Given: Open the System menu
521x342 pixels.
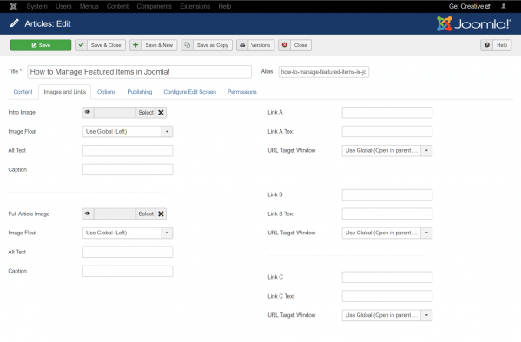Looking at the screenshot, I should [36, 6].
